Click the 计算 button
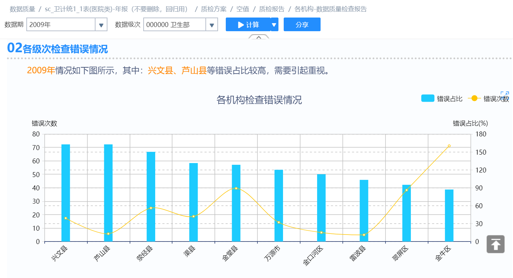 pos(248,25)
